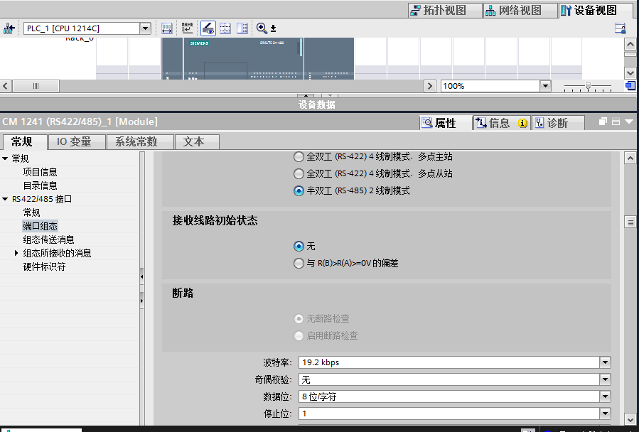Click the zoom magnifier icon
Image resolution: width=639 pixels, height=432 pixels.
click(262, 28)
